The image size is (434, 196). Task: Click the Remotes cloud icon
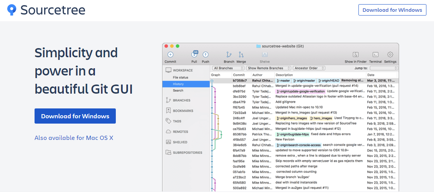pos(168,132)
